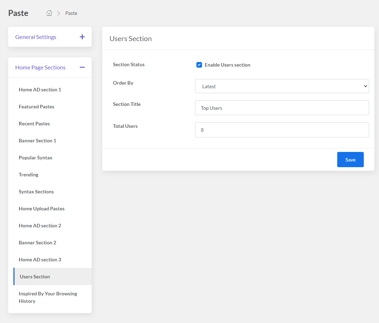Click the Total Users label
Screen dimensions: 379x323
(125, 126)
